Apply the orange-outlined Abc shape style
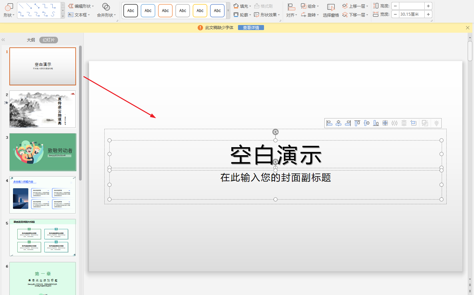Image resolution: width=474 pixels, height=295 pixels. (x=165, y=11)
